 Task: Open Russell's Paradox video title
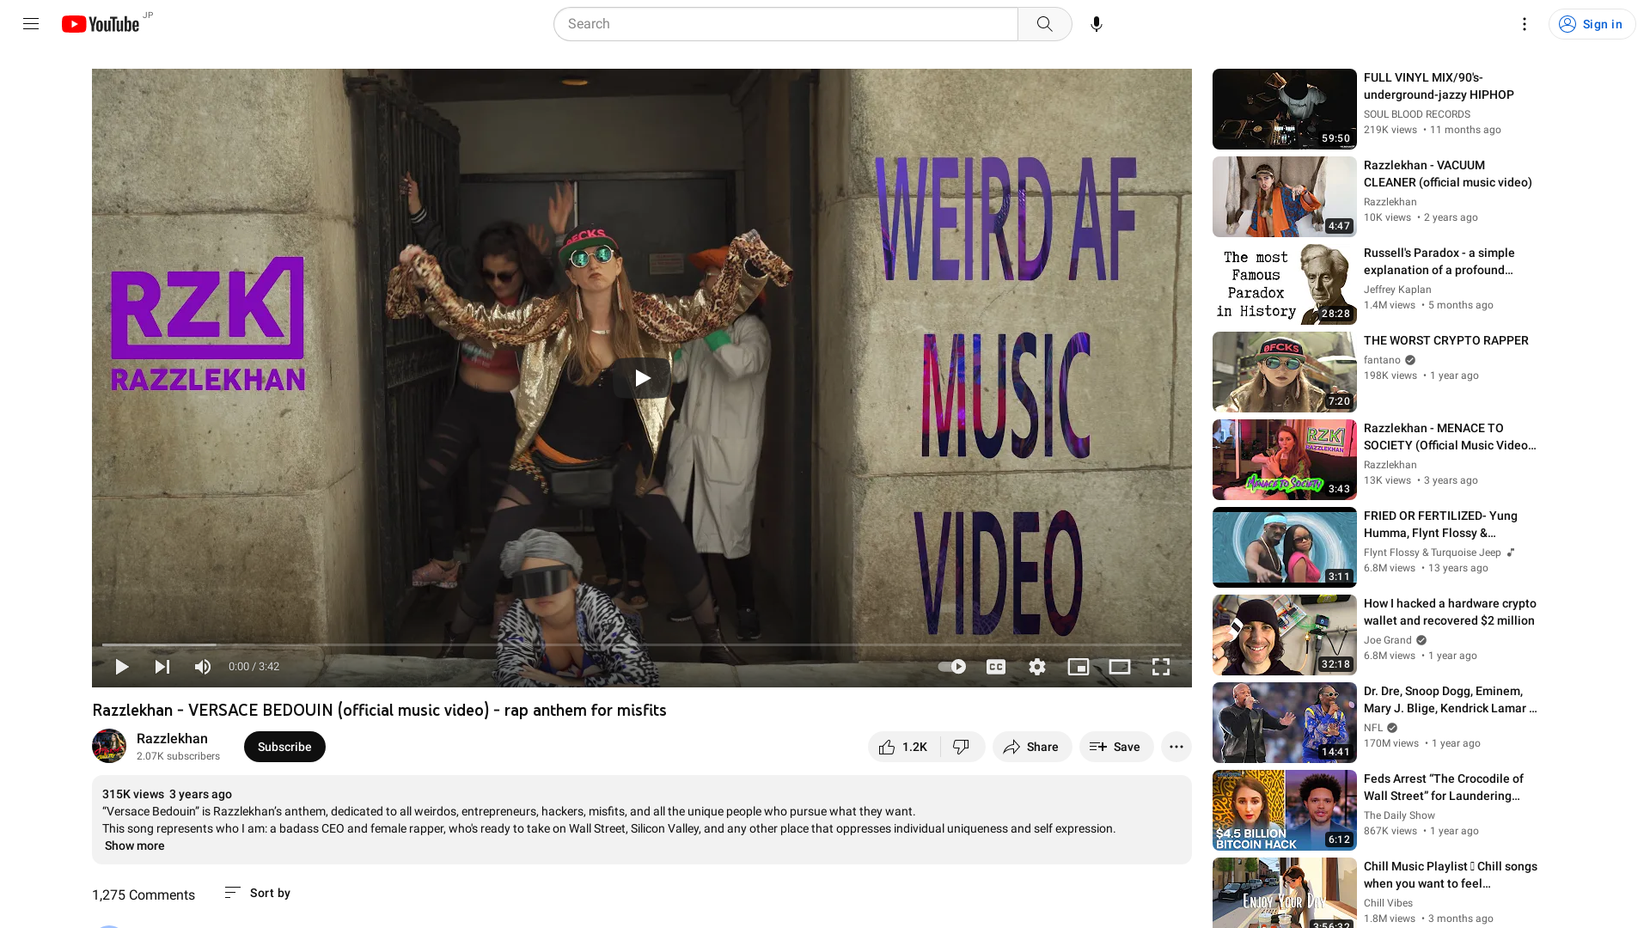point(1439,262)
